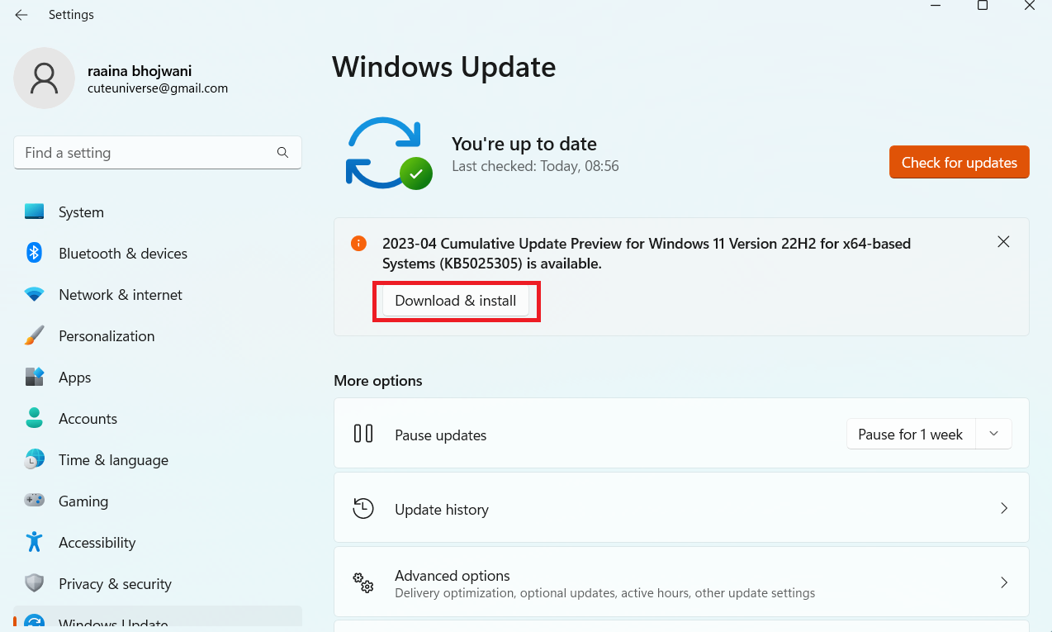This screenshot has height=632, width=1052.
Task: Click the Personalization paintbrush icon
Action: [34, 336]
